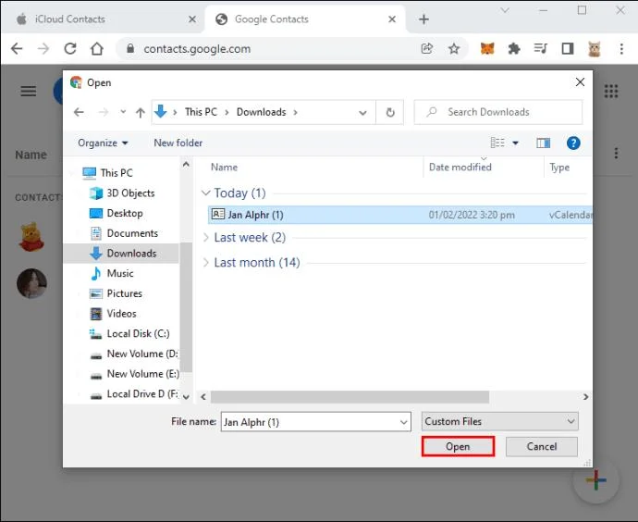Screen dimensions: 638x522
Task: Close the Open dialog
Action: click(581, 81)
